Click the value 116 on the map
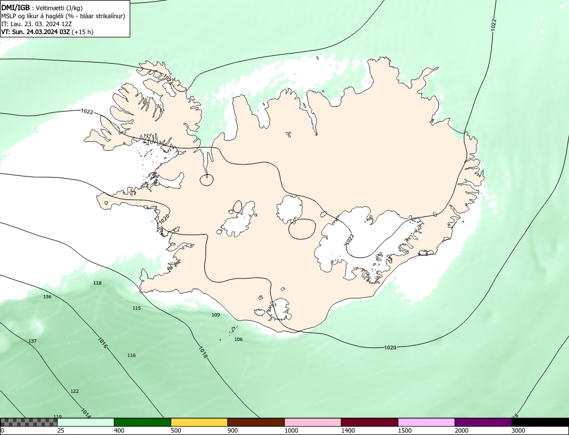Viewport: 569px width, 435px height. click(x=131, y=355)
